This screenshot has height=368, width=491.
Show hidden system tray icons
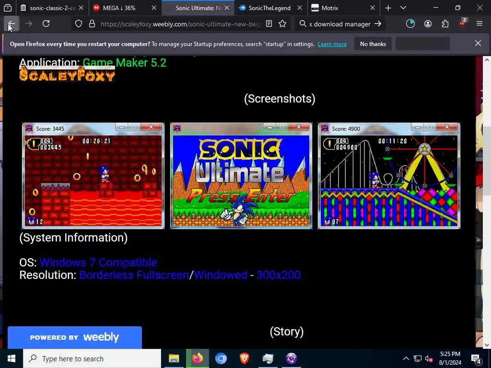tap(406, 358)
